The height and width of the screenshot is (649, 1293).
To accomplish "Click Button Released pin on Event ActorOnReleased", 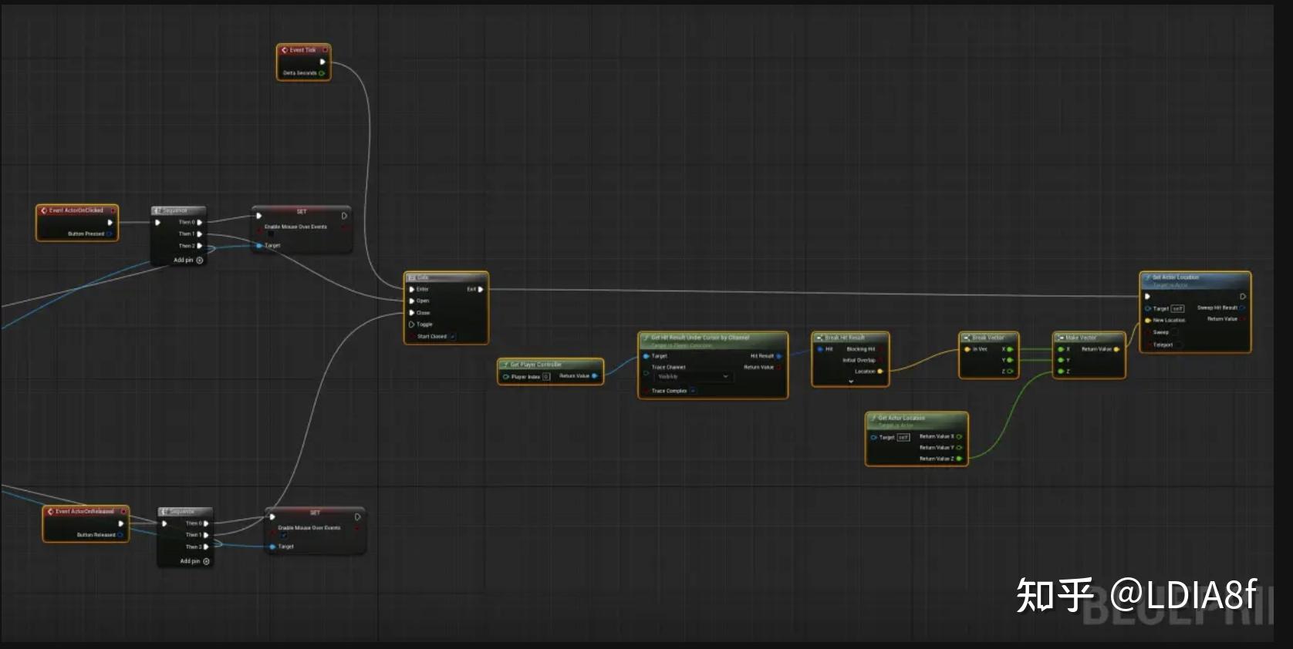I will [120, 535].
